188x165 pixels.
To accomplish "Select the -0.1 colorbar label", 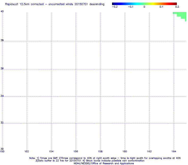I will click(131, 7).
